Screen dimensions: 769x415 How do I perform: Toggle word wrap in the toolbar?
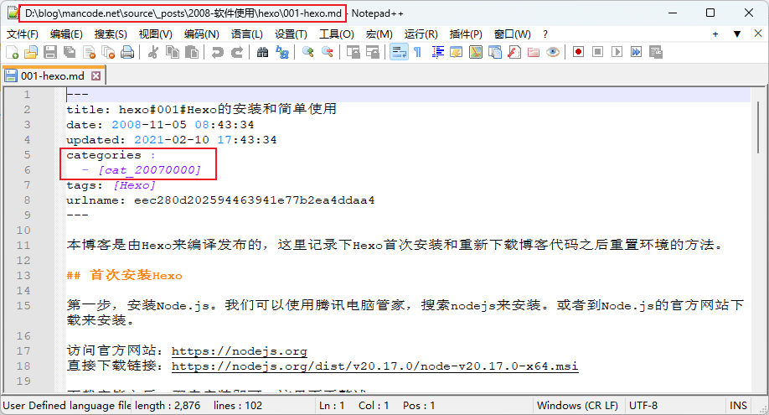pyautogui.click(x=398, y=52)
